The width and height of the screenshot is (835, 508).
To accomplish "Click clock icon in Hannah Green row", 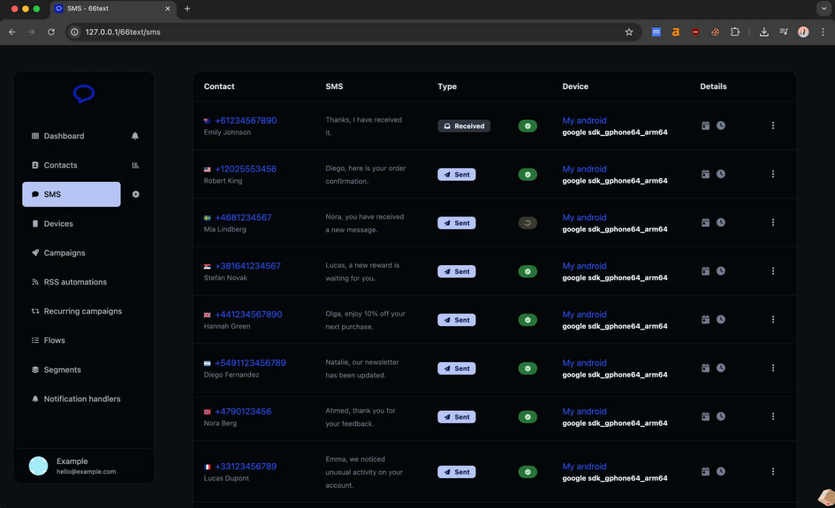I will [721, 320].
